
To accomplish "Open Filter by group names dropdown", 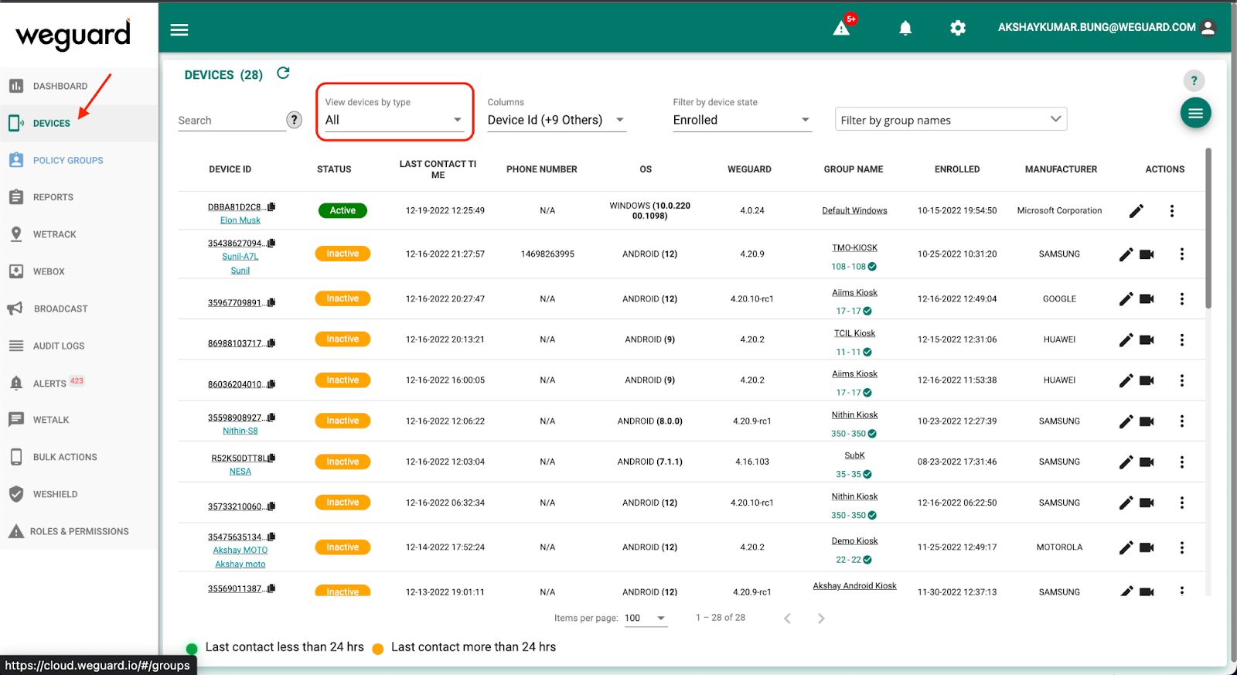I will click(950, 119).
